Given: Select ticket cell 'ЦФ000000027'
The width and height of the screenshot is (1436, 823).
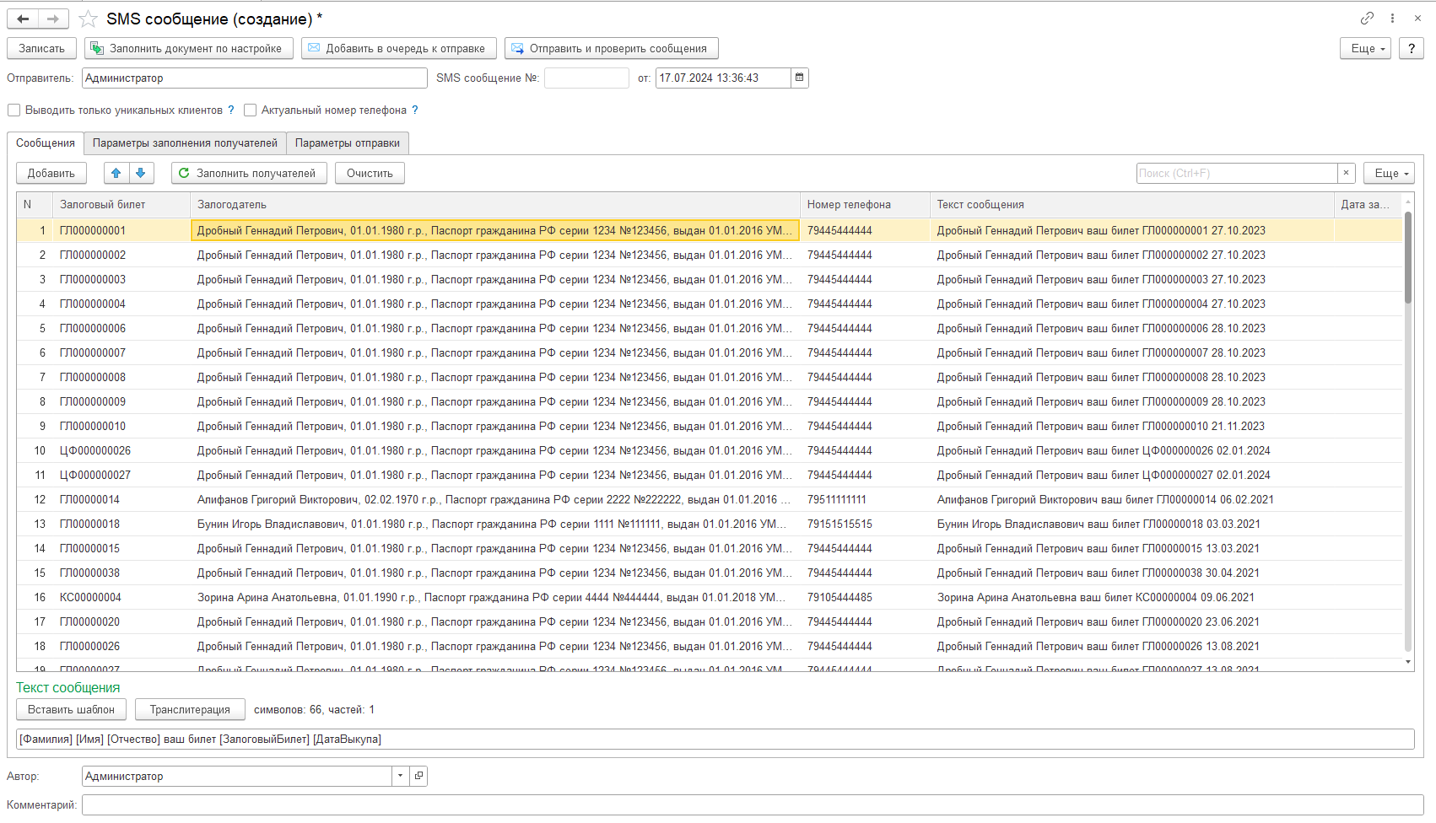Looking at the screenshot, I should click(x=121, y=475).
